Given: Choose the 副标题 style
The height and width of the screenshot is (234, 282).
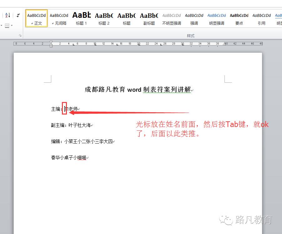Looking at the screenshot, I should [149, 18].
